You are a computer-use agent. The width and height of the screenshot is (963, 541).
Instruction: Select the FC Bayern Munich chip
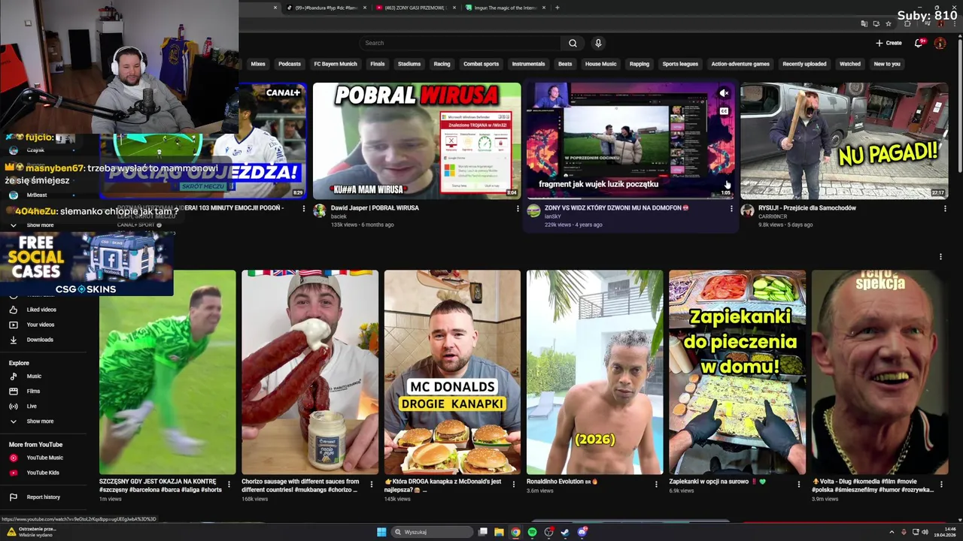[336, 64]
